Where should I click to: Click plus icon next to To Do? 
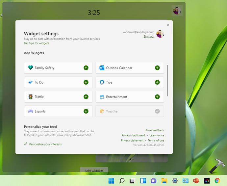(86, 82)
